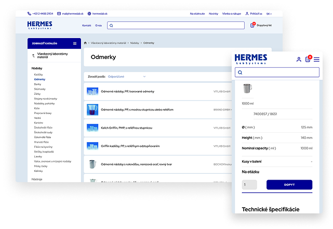333x229 pixels.
Task: Open the Na stiahnutie link
Action: 197,14
